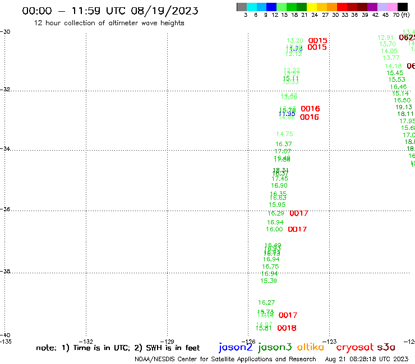Click the note 'Time is in UTC'
This screenshot has height=364, width=415.
102,348
